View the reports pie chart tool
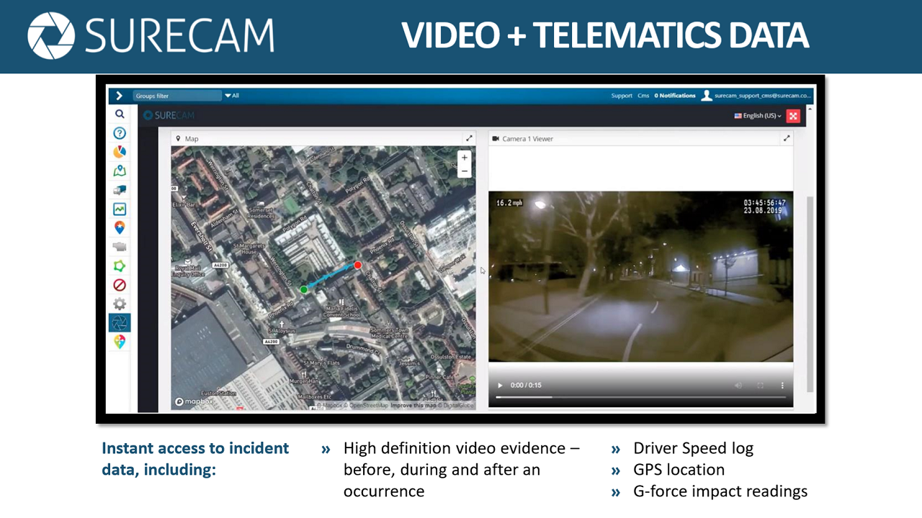 point(120,152)
